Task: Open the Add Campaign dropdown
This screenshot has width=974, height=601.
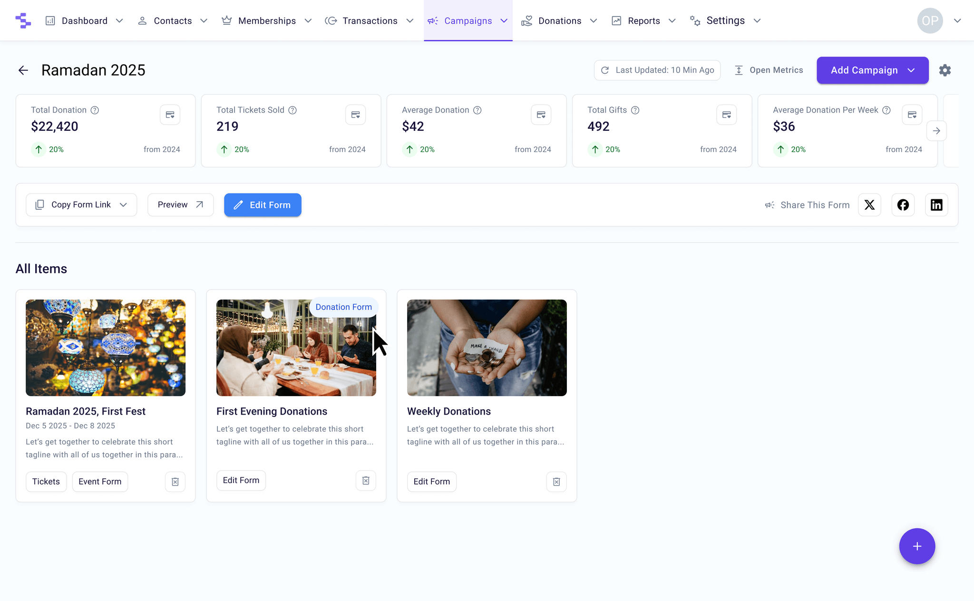Action: pos(872,70)
